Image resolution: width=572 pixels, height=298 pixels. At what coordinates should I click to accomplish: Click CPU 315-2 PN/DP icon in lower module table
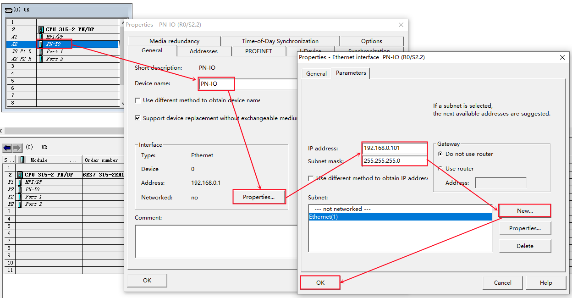pos(20,175)
